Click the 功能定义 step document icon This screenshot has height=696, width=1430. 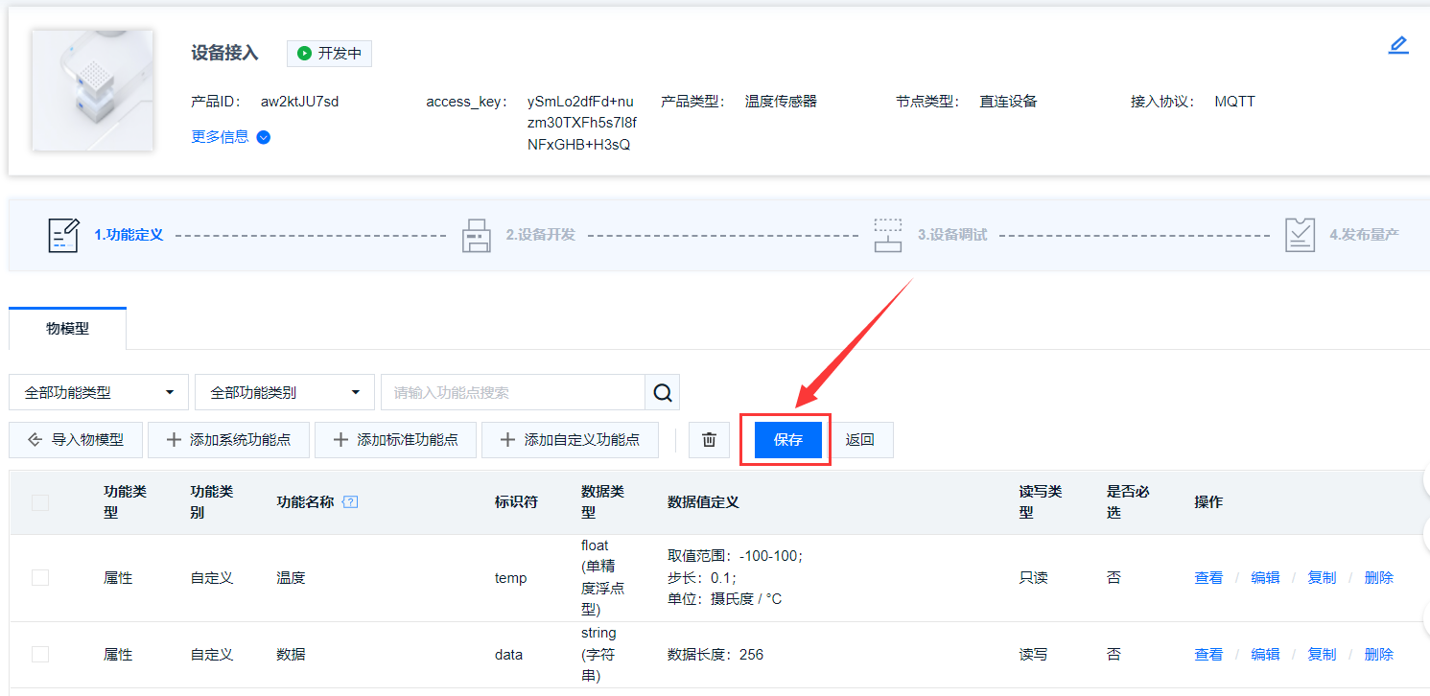click(63, 233)
